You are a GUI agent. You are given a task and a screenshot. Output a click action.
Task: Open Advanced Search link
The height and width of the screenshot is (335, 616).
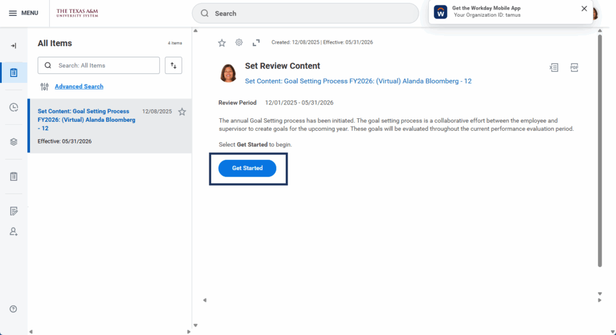(79, 86)
